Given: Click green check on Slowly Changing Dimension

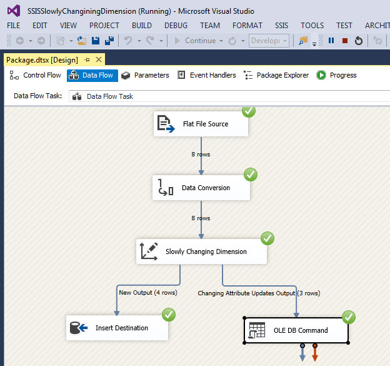Looking at the screenshot, I should pos(267,238).
